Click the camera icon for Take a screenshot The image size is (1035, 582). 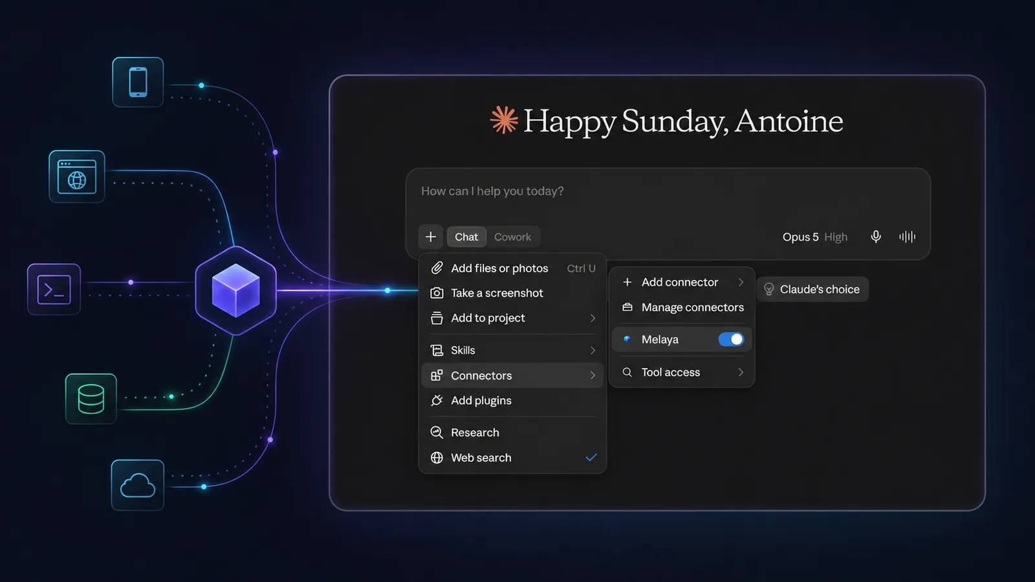(437, 293)
